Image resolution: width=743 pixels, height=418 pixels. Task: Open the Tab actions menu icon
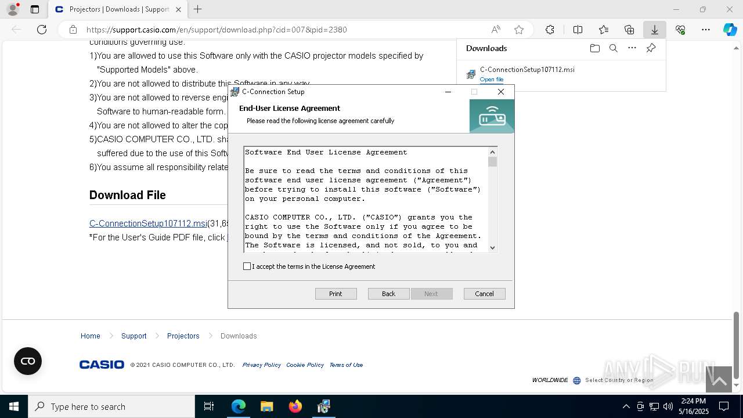point(35,9)
